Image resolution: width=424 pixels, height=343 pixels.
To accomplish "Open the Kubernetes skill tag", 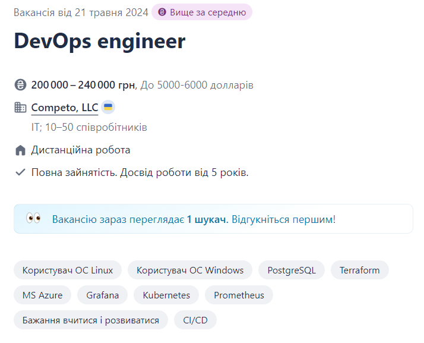I will tap(166, 295).
